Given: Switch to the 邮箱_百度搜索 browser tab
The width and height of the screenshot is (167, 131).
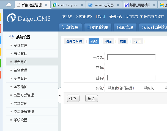Looking at the screenshot, I should point(140,5).
